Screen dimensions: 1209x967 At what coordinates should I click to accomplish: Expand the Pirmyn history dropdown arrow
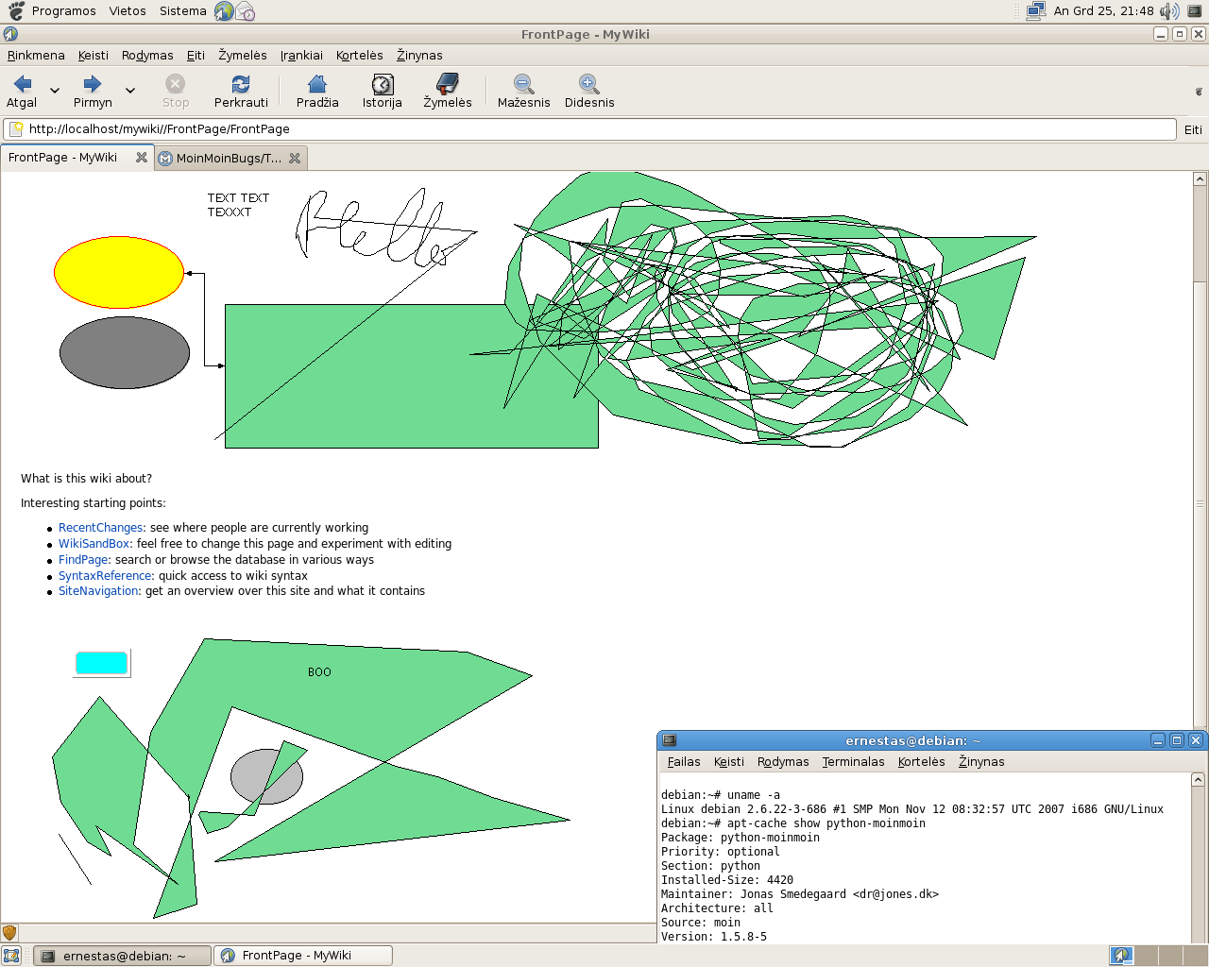coord(130,91)
